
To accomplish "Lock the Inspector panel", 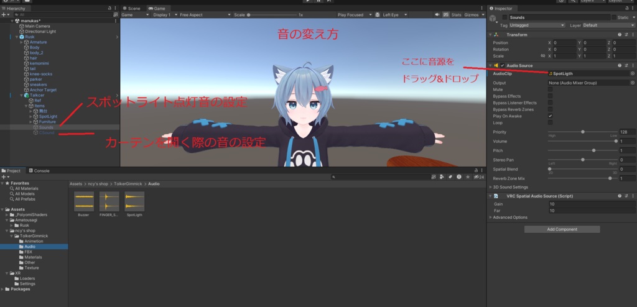I will pos(627,8).
